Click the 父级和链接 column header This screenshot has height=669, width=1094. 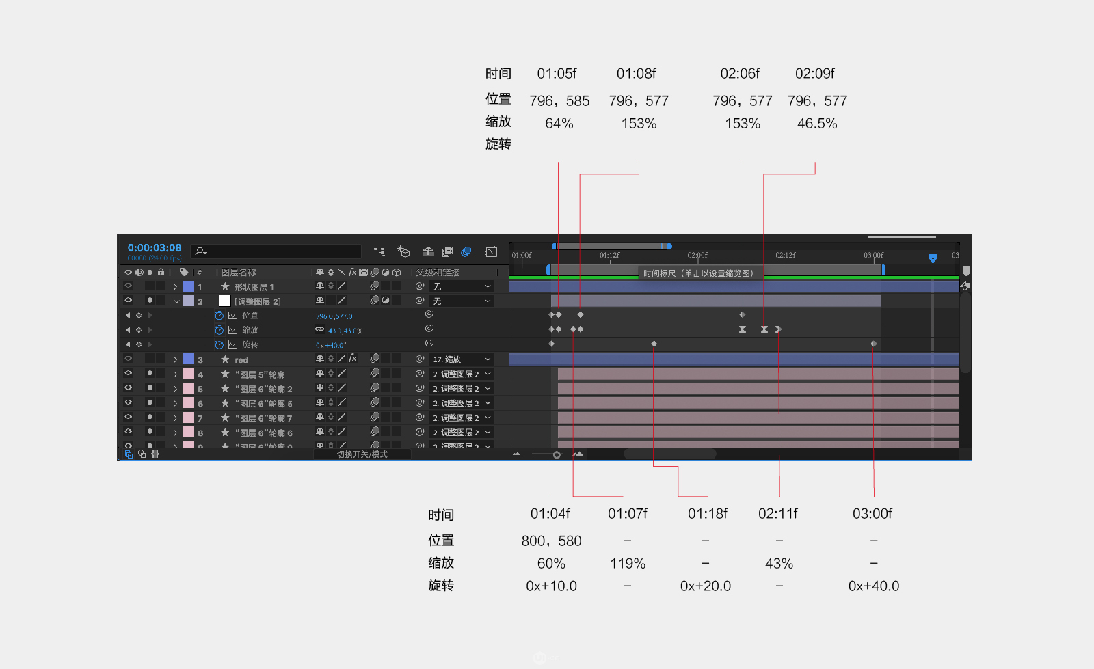(438, 273)
